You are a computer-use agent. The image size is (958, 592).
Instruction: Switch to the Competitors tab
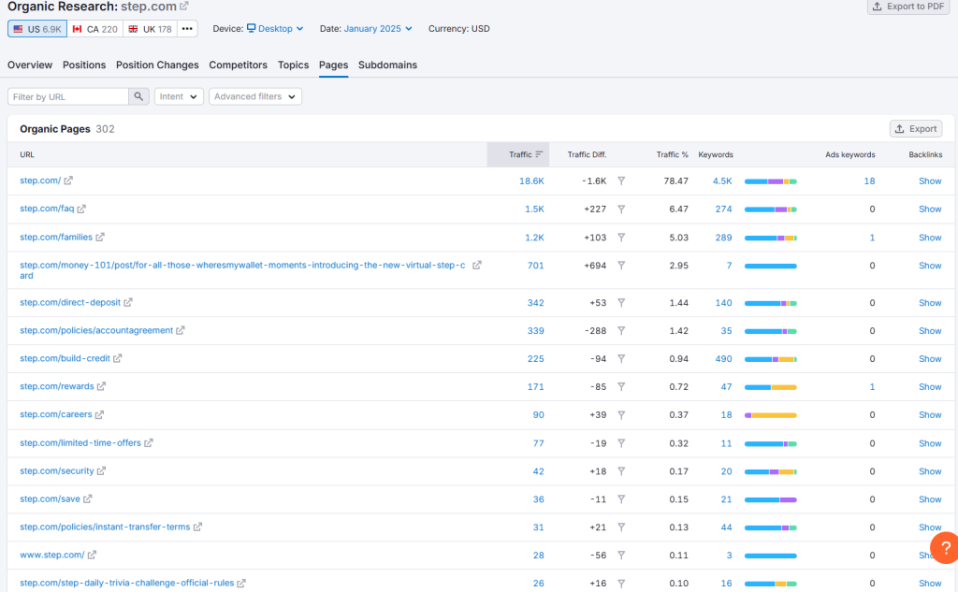(x=238, y=65)
